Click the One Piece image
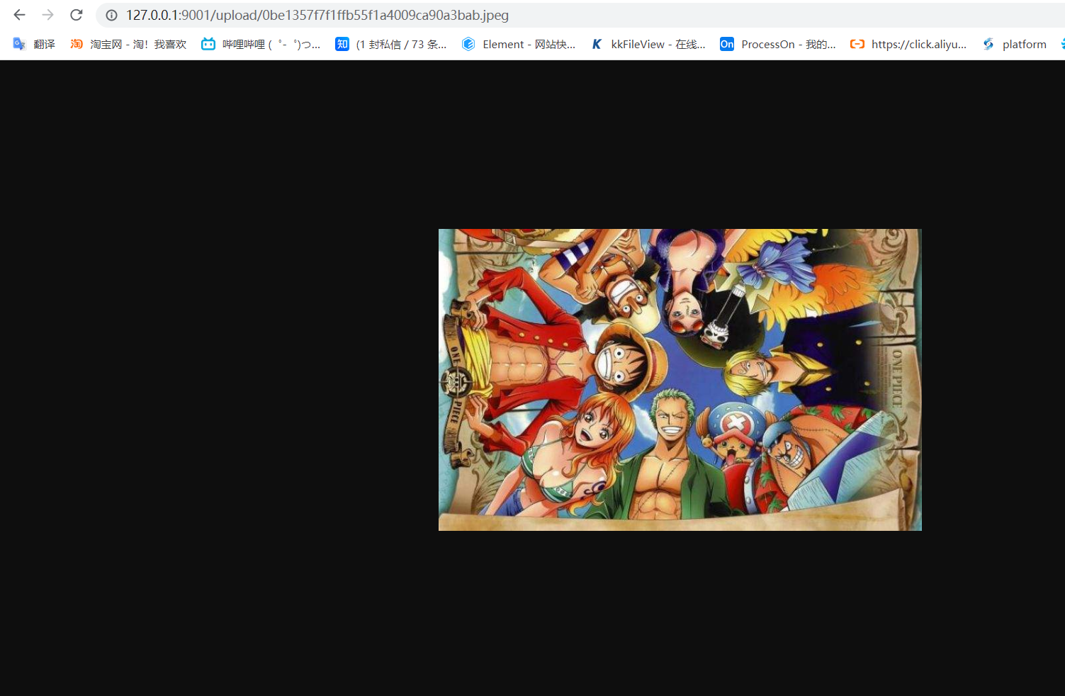The width and height of the screenshot is (1065, 696). pyautogui.click(x=680, y=380)
